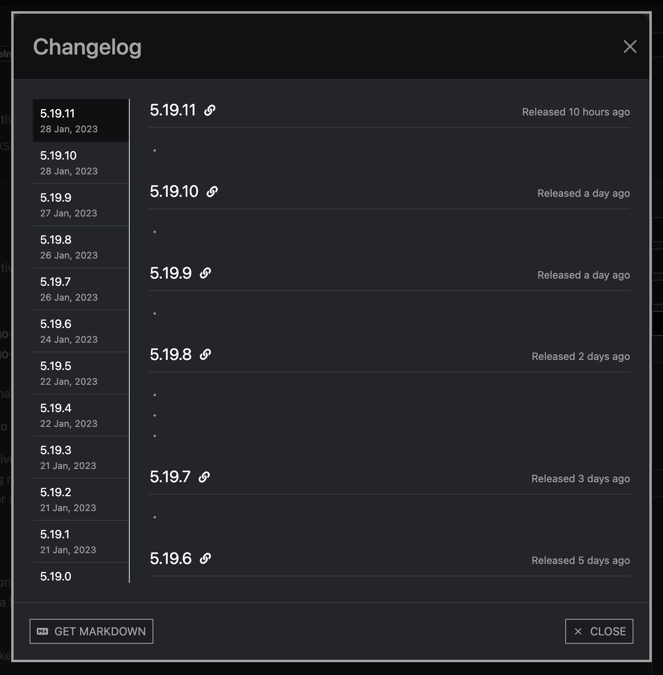
Task: Click the X icon on the close button
Action: [578, 631]
